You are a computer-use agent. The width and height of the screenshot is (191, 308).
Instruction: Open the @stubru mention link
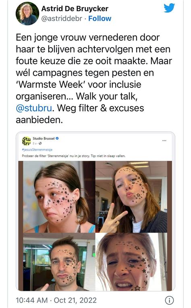[x=34, y=108]
